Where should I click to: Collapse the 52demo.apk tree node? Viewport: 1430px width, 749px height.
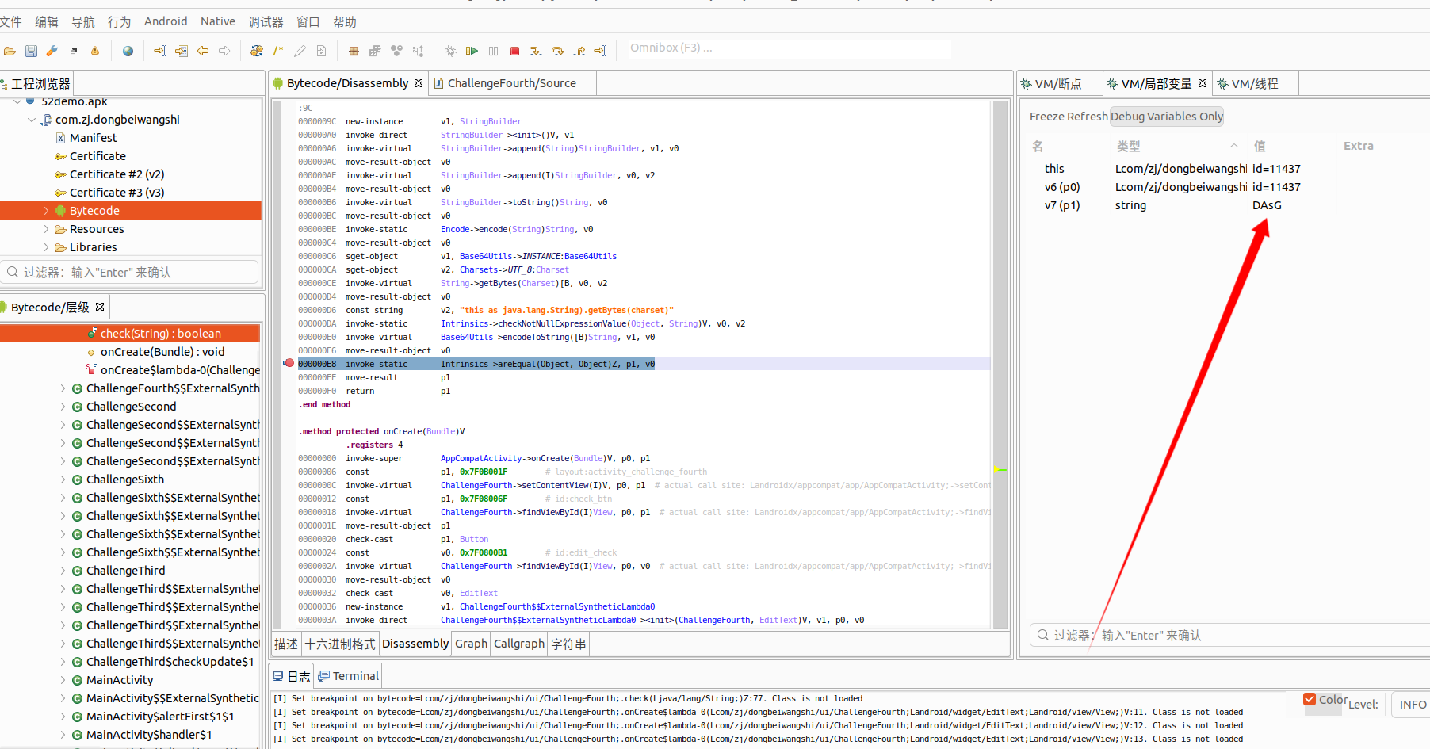pos(17,101)
